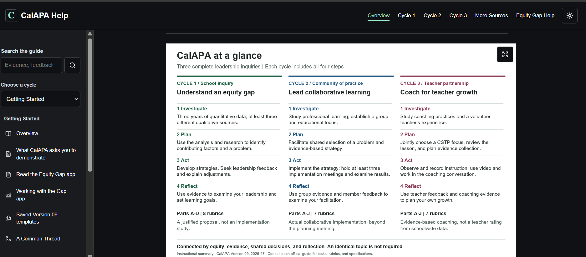Click the CalAPA Help logo icon
This screenshot has width=586, height=257.
click(11, 15)
